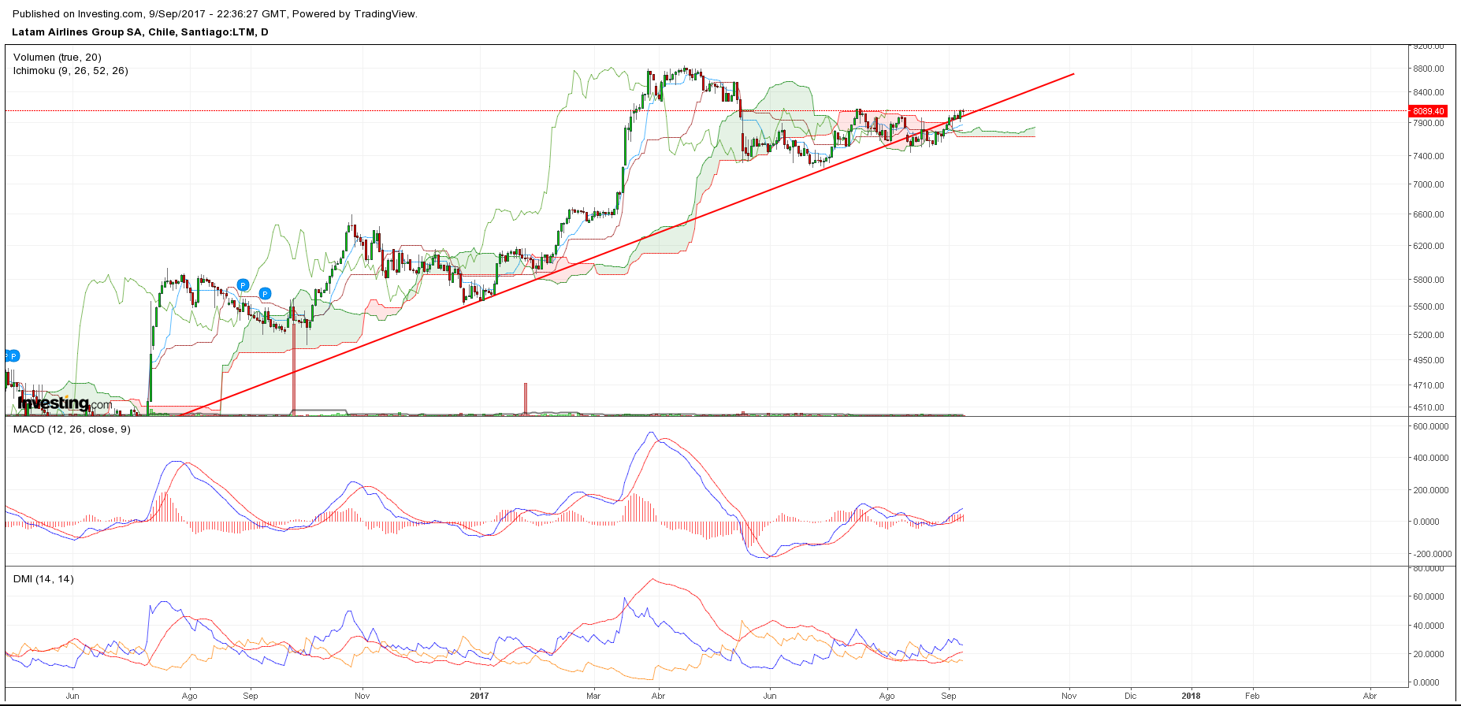Viewport: 1461px width, 706px height.
Task: Click the right blue P marker below 5800
Action: click(266, 294)
